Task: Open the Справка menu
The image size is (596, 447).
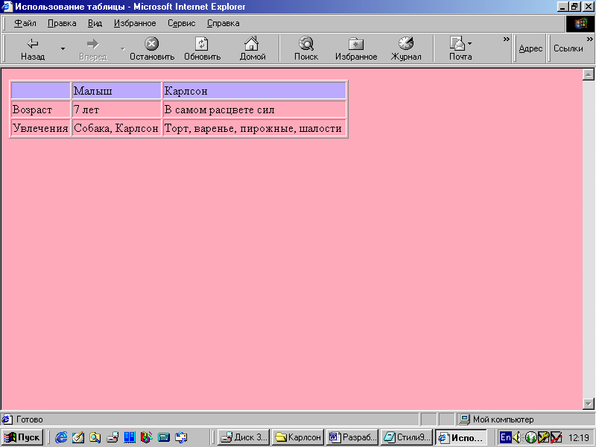Action: coord(223,23)
